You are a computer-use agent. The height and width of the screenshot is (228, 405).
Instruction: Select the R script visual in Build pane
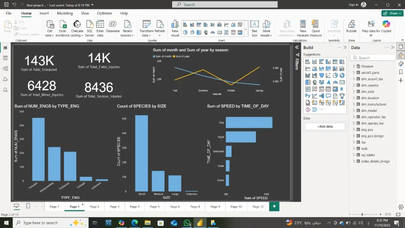click(x=342, y=89)
